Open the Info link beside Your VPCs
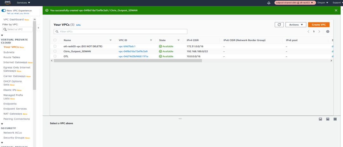This screenshot has width=343, height=147. (x=78, y=25)
